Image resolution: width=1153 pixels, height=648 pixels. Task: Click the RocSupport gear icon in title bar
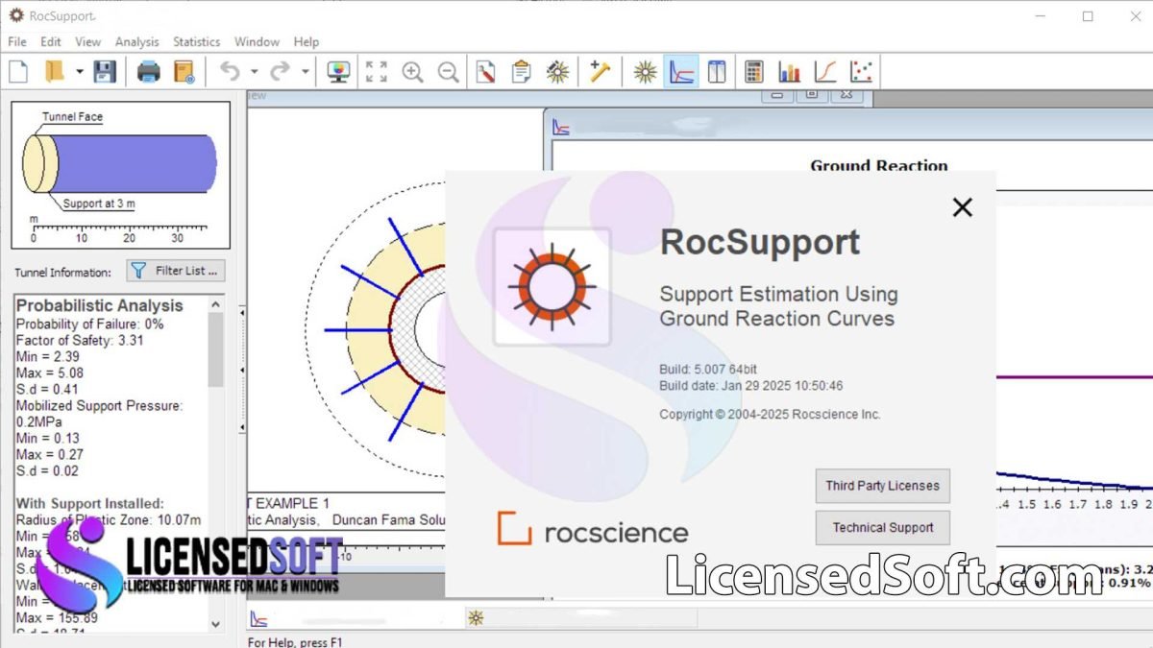[16, 15]
